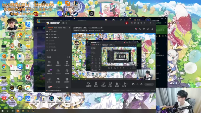Click the 修改 button beside stream title
The image size is (201, 113).
85,28
